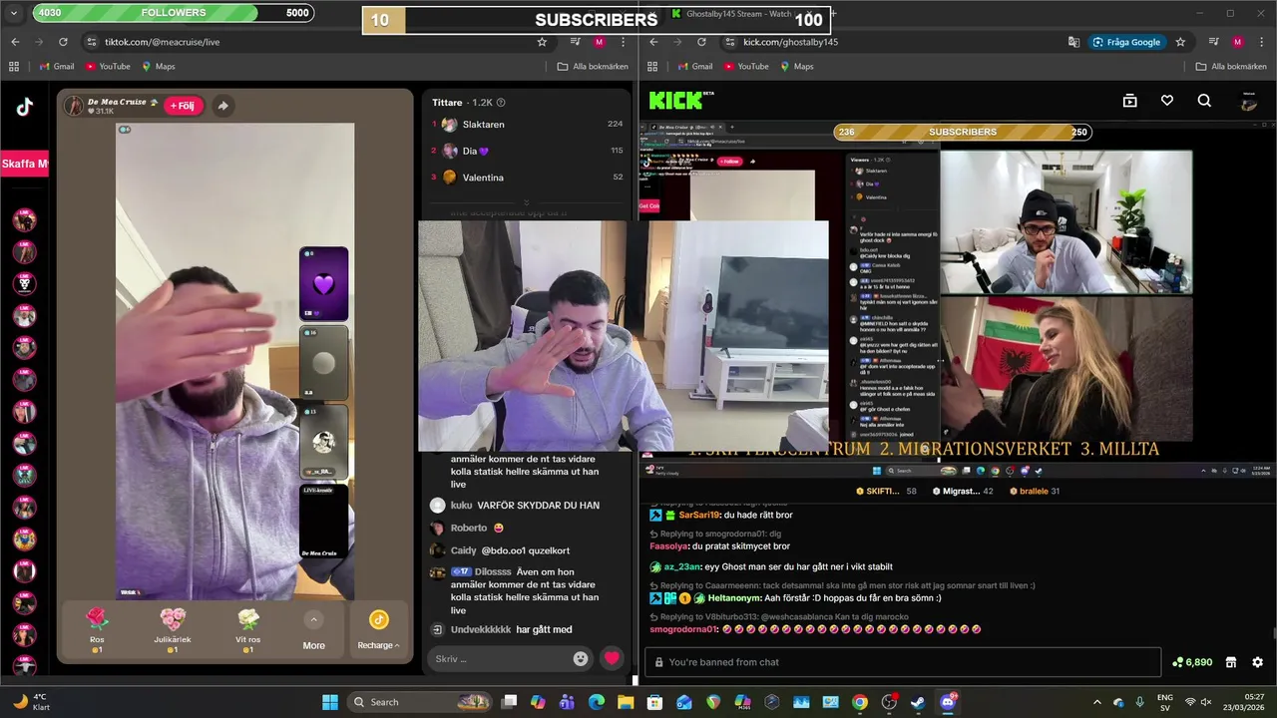1277x718 pixels.
Task: Open Slaktaren viewer profile
Action: pyautogui.click(x=483, y=125)
